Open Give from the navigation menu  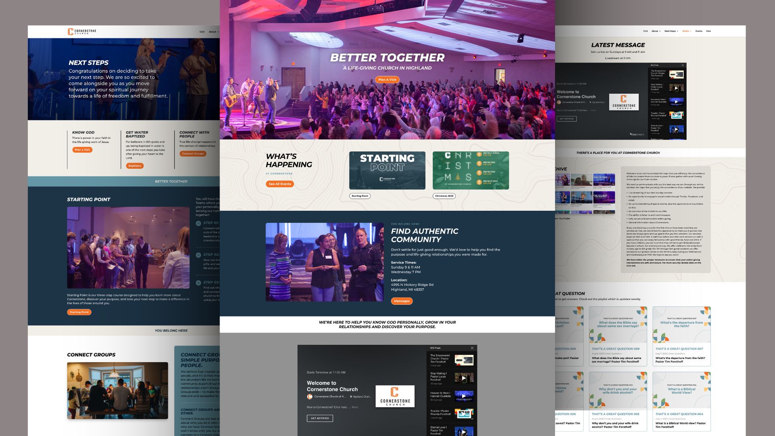coord(708,31)
